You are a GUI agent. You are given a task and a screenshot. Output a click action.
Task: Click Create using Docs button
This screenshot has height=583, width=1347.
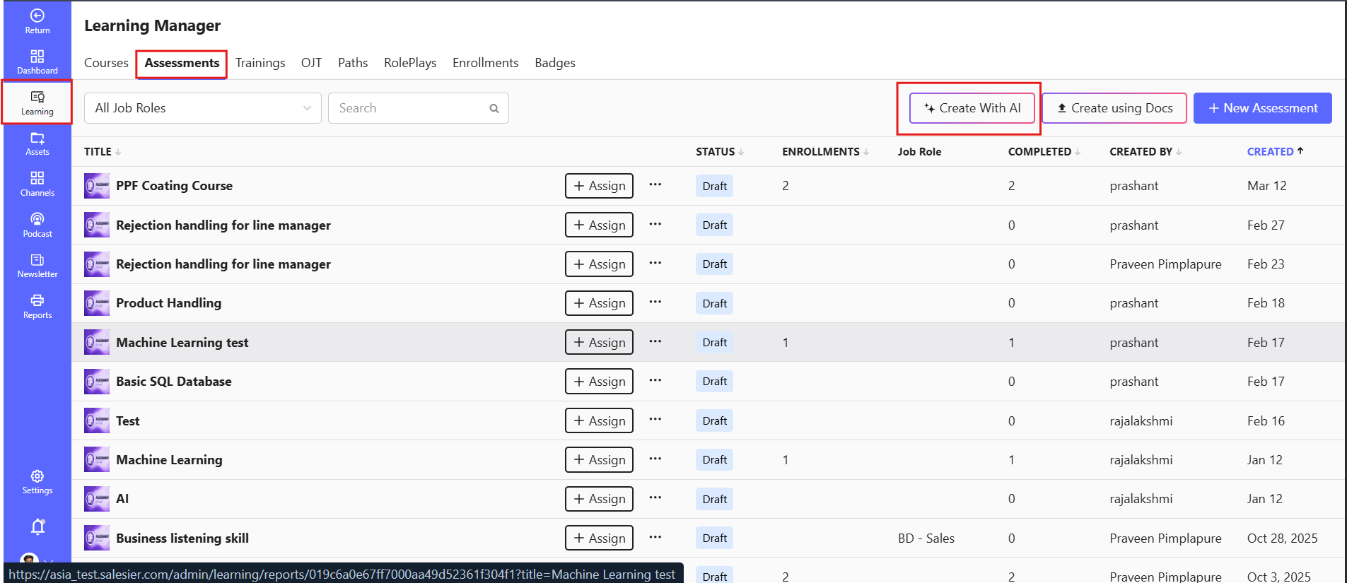(1114, 108)
